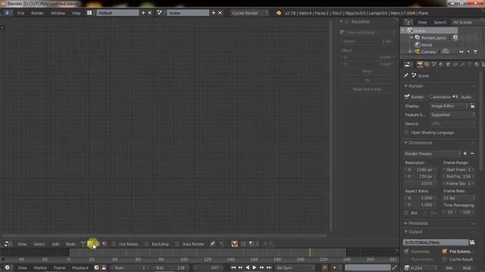
Task: Add a render preset with plus button
Action: pyautogui.click(x=465, y=153)
